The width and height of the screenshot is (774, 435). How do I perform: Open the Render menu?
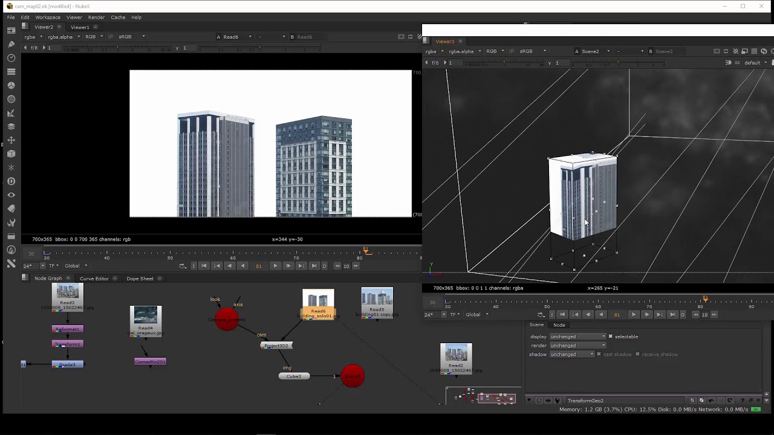[x=96, y=17]
